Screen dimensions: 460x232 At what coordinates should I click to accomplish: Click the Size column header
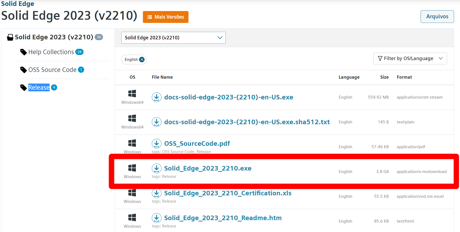[385, 77]
